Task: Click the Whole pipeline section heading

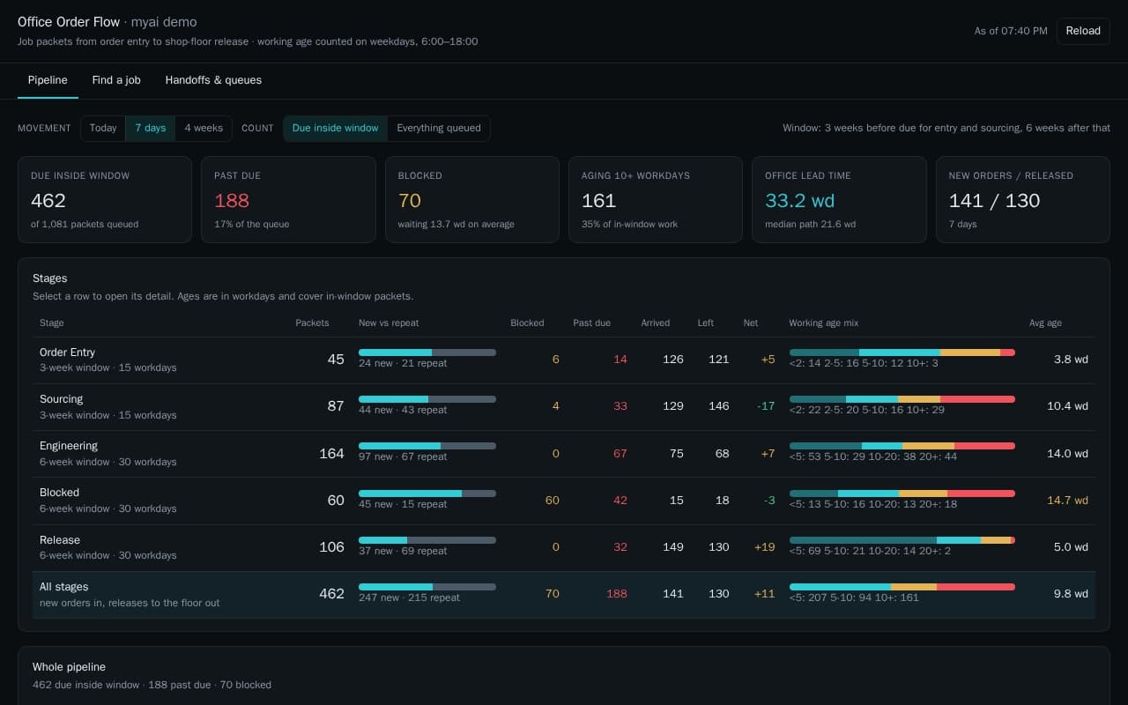Action: coord(69,667)
